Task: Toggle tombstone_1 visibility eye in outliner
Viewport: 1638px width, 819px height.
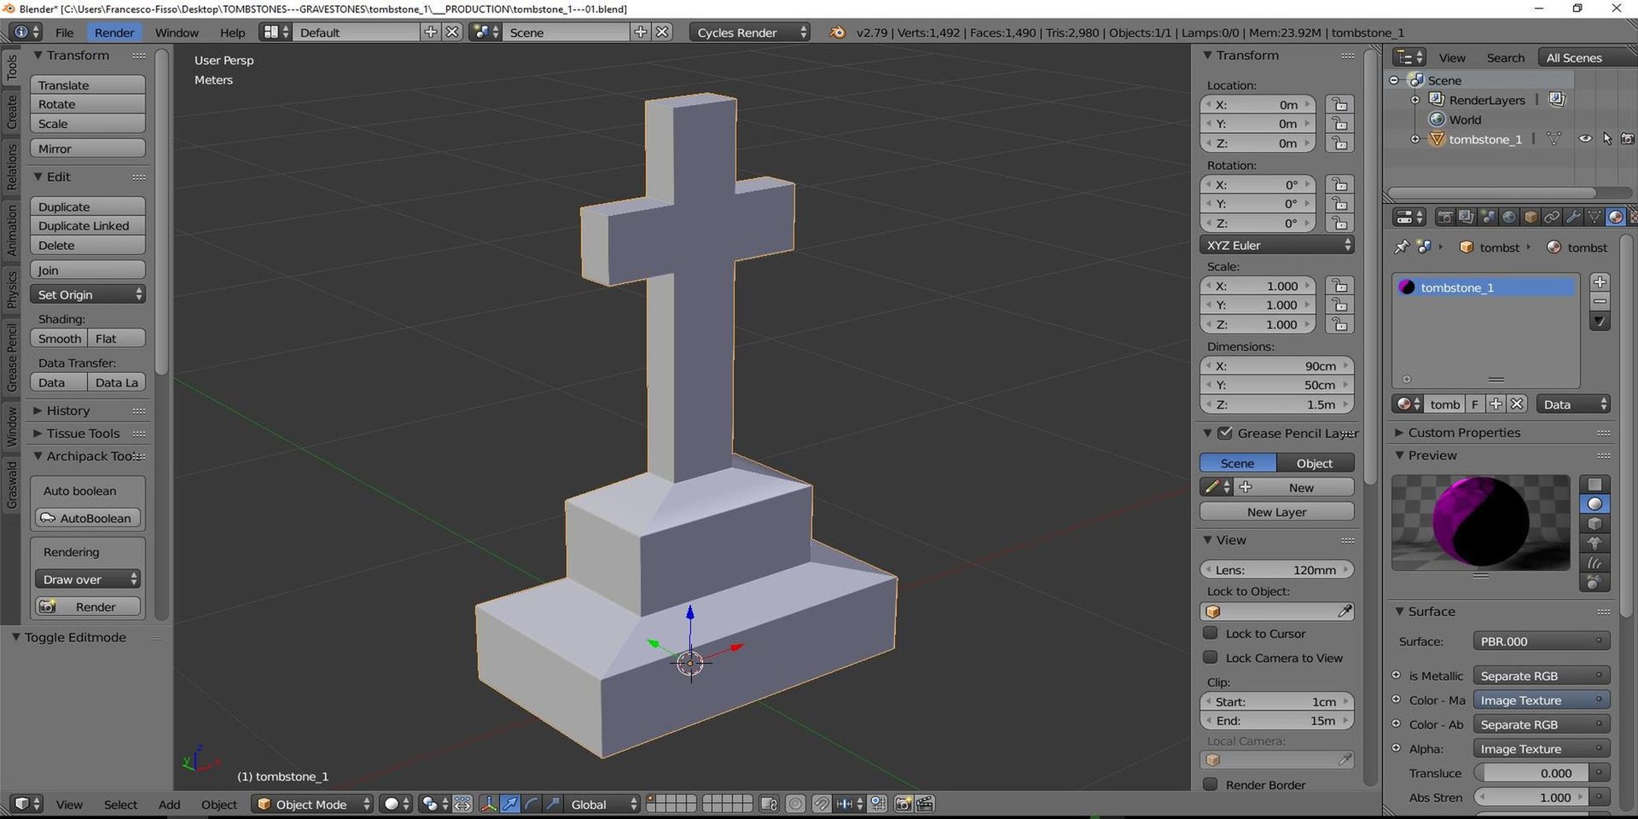Action: pos(1584,138)
